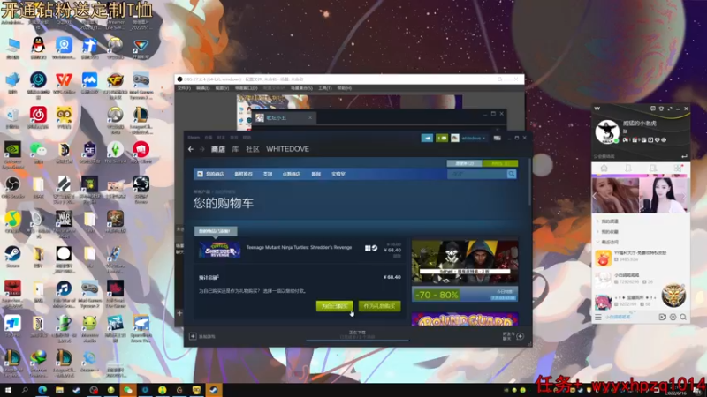
Task: Open WeChat desktop icon
Action: coord(38,152)
